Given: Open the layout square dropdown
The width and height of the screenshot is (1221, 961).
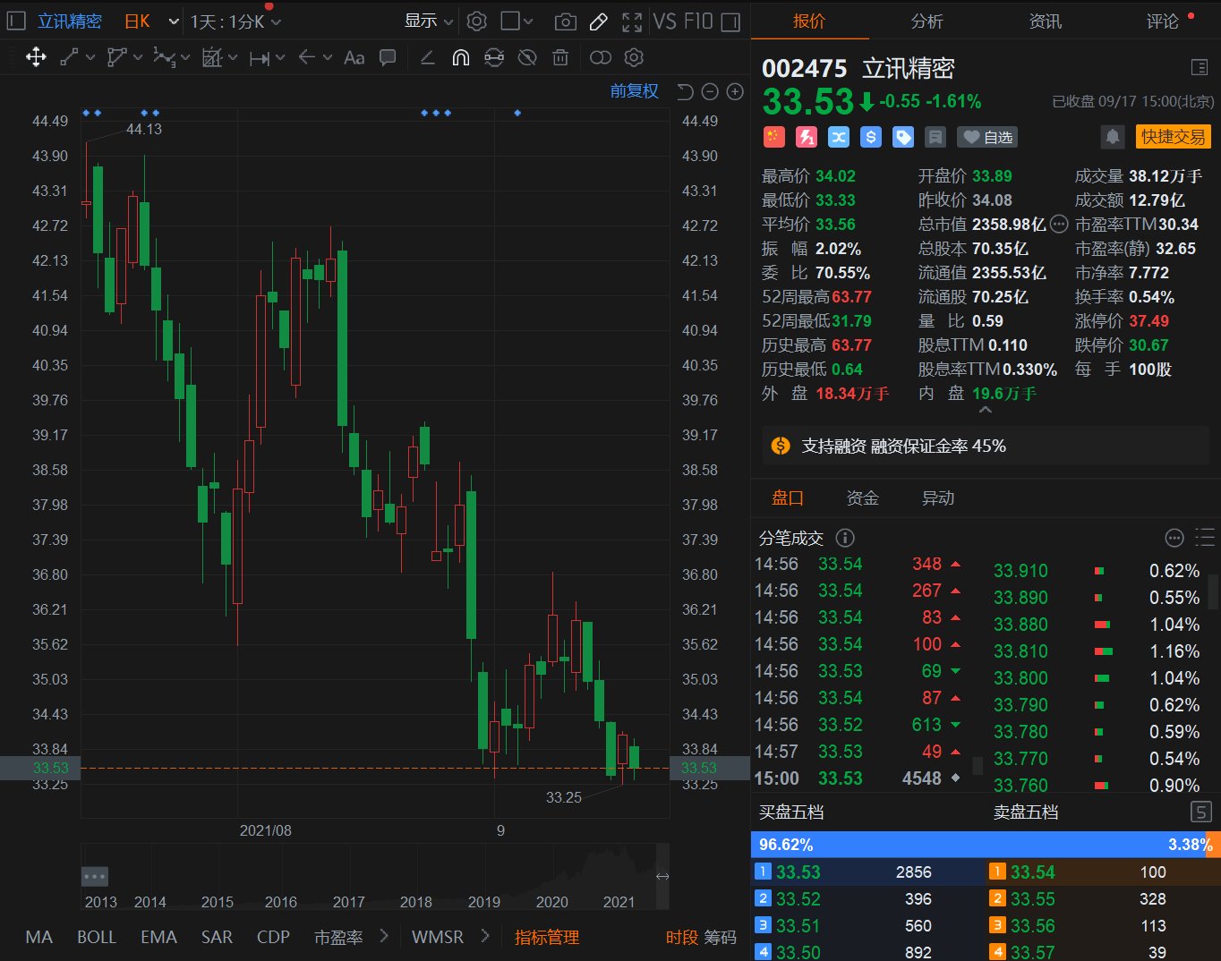Looking at the screenshot, I should tap(517, 21).
